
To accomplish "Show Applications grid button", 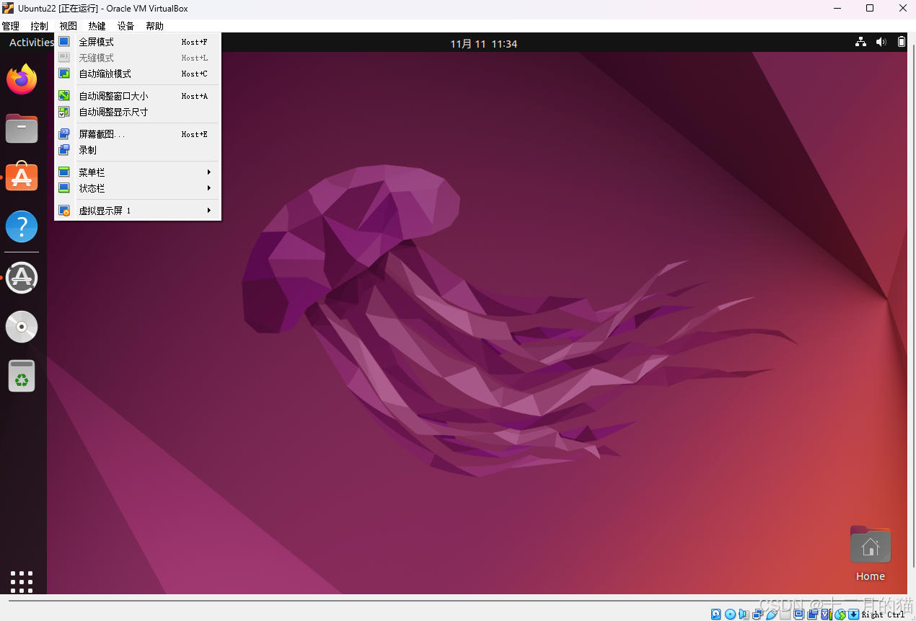I will pos(22,581).
